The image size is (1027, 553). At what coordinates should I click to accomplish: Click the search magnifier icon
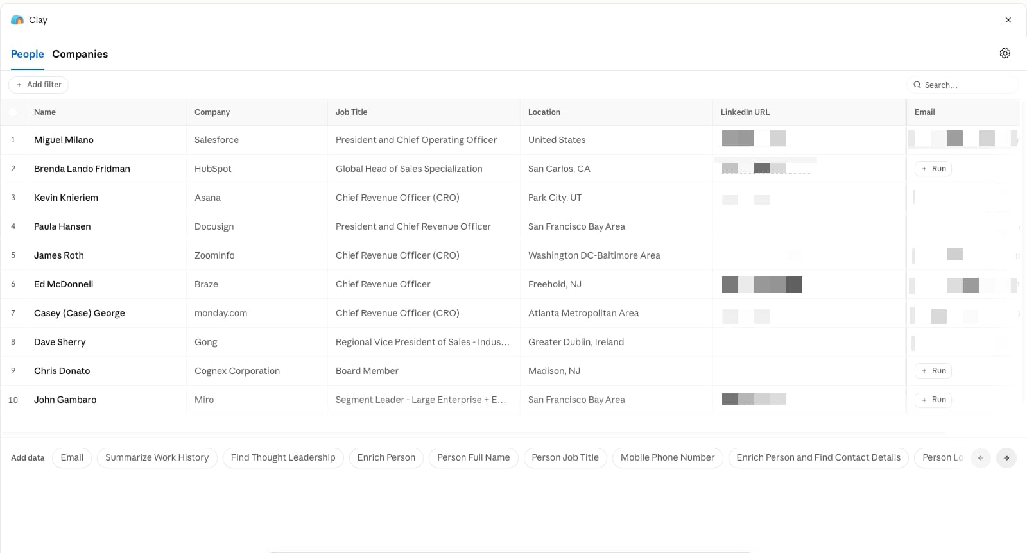pyautogui.click(x=917, y=85)
